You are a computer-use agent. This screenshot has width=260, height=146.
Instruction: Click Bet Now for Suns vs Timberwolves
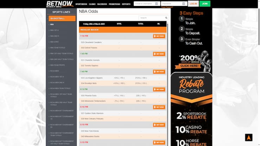[x=159, y=89]
